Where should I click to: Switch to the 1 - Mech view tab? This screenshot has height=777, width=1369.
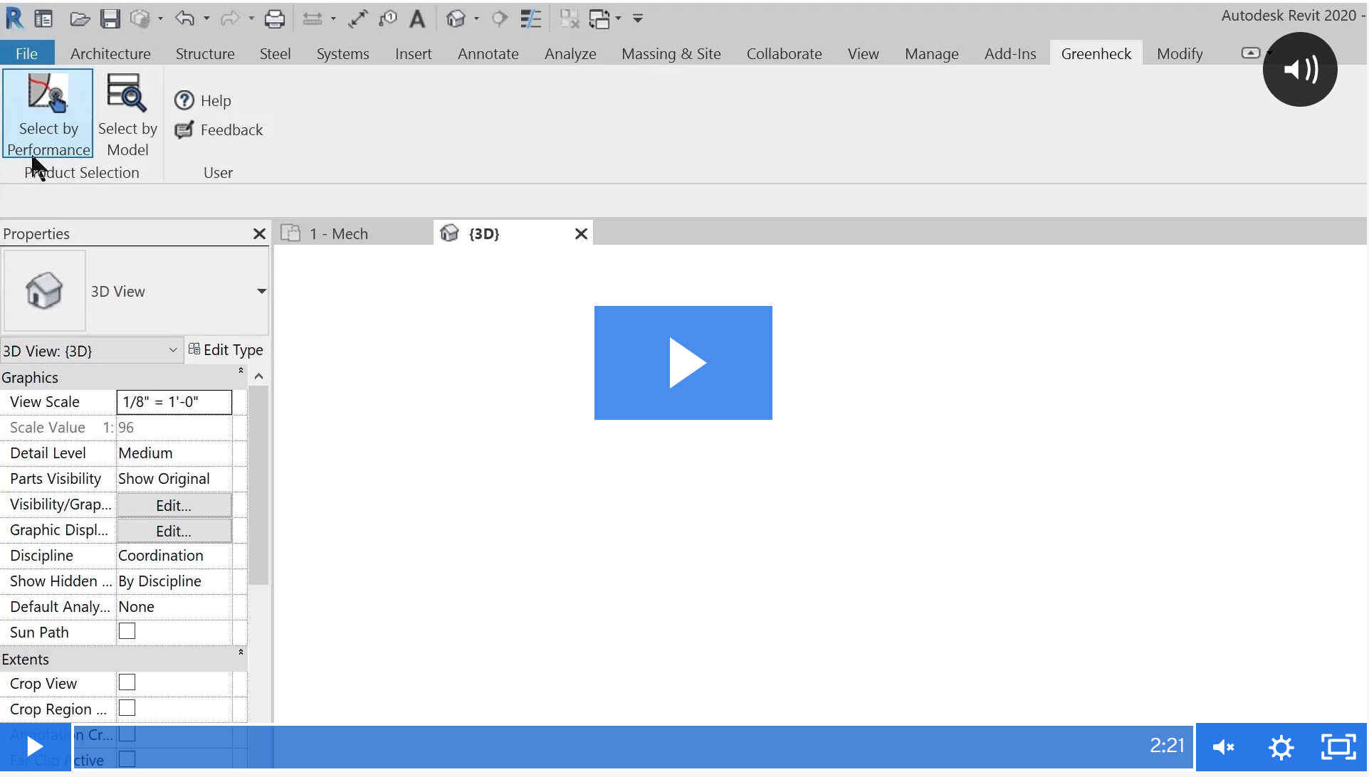point(338,234)
